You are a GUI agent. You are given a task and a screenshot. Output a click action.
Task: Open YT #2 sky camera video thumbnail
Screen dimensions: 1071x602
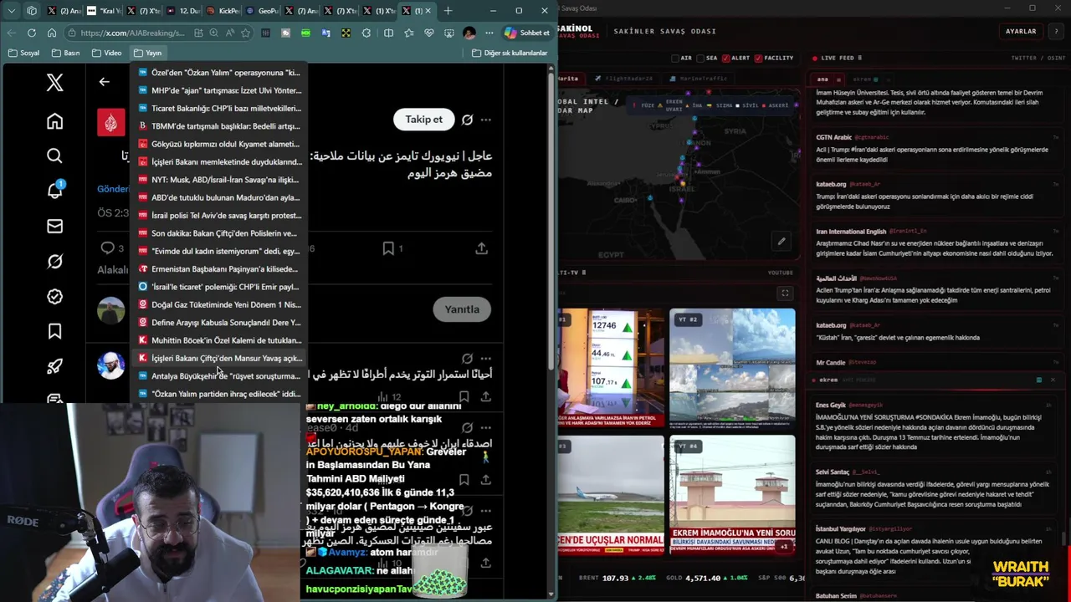click(732, 368)
